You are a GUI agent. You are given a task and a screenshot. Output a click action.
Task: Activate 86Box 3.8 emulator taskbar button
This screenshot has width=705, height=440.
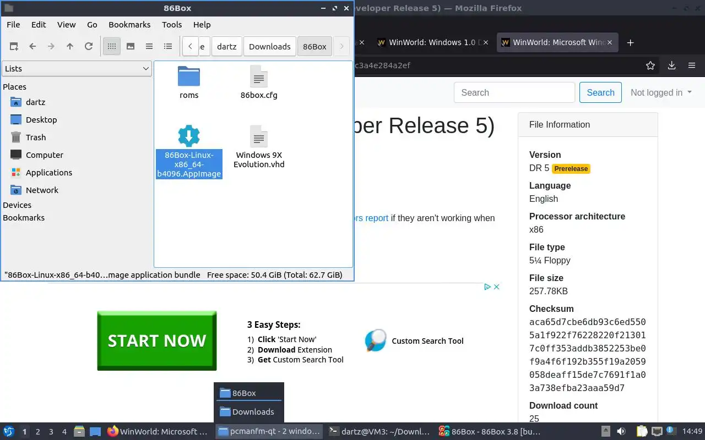click(490, 432)
